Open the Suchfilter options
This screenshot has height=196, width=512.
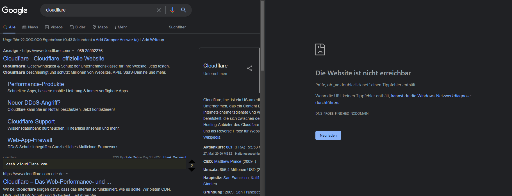(x=177, y=27)
